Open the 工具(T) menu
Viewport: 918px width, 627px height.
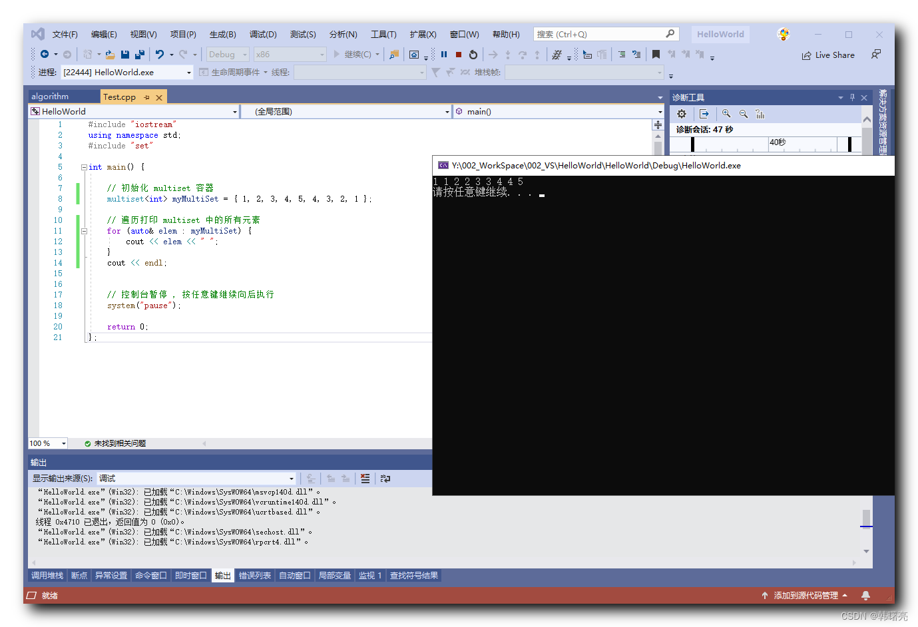click(383, 34)
